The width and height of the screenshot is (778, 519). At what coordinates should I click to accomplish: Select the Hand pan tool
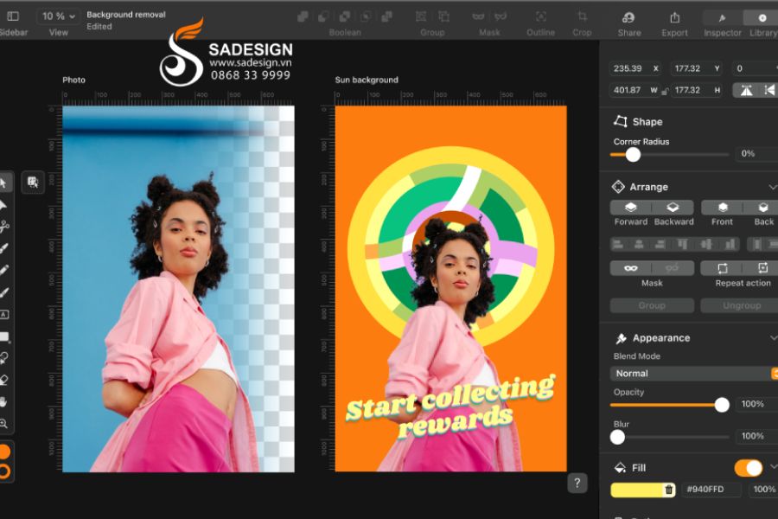[4, 401]
